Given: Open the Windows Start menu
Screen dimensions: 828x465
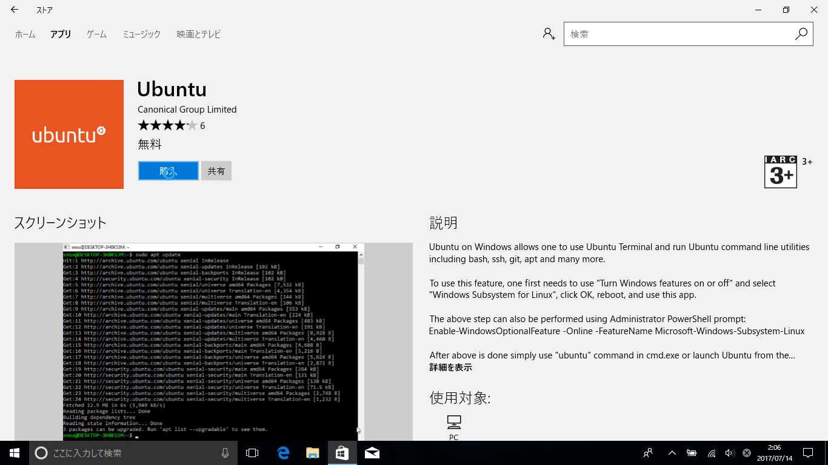Looking at the screenshot, I should [15, 452].
